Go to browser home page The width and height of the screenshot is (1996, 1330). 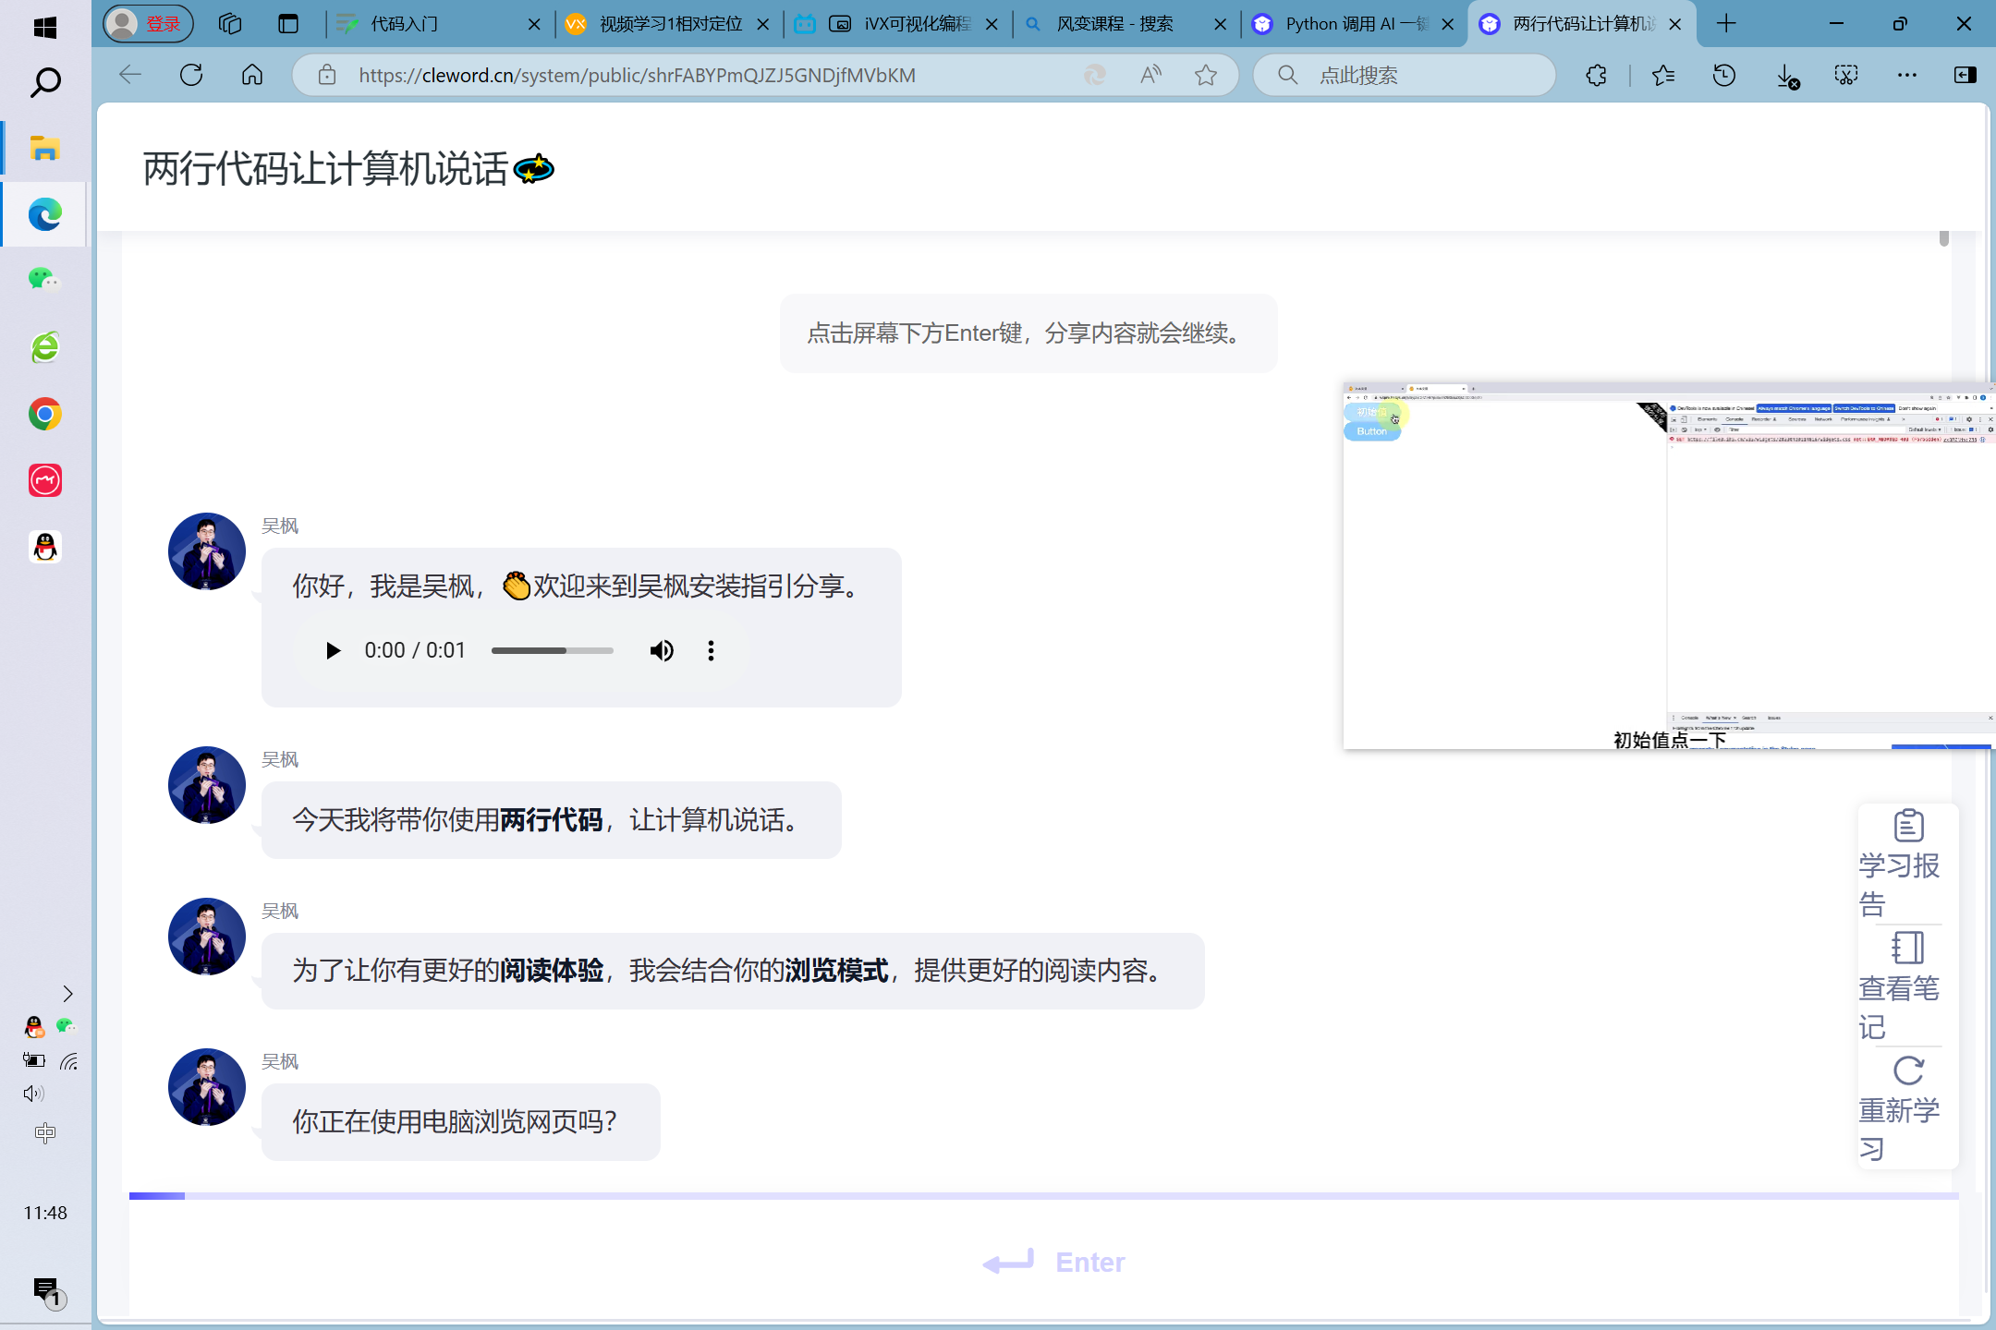[x=252, y=76]
